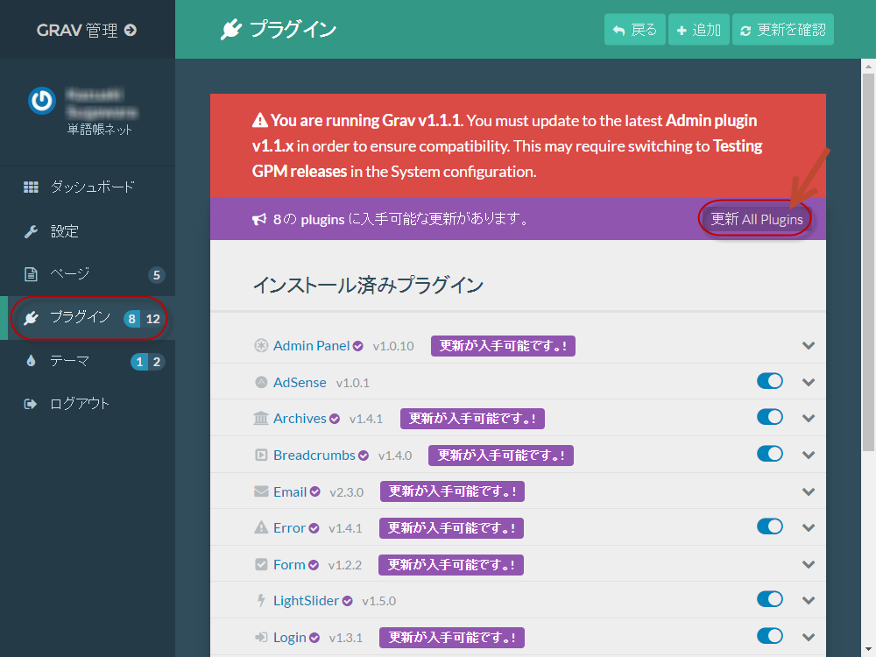Click the Grav admin arrow icon in header
Viewport: 876px width, 657px height.
tap(131, 30)
